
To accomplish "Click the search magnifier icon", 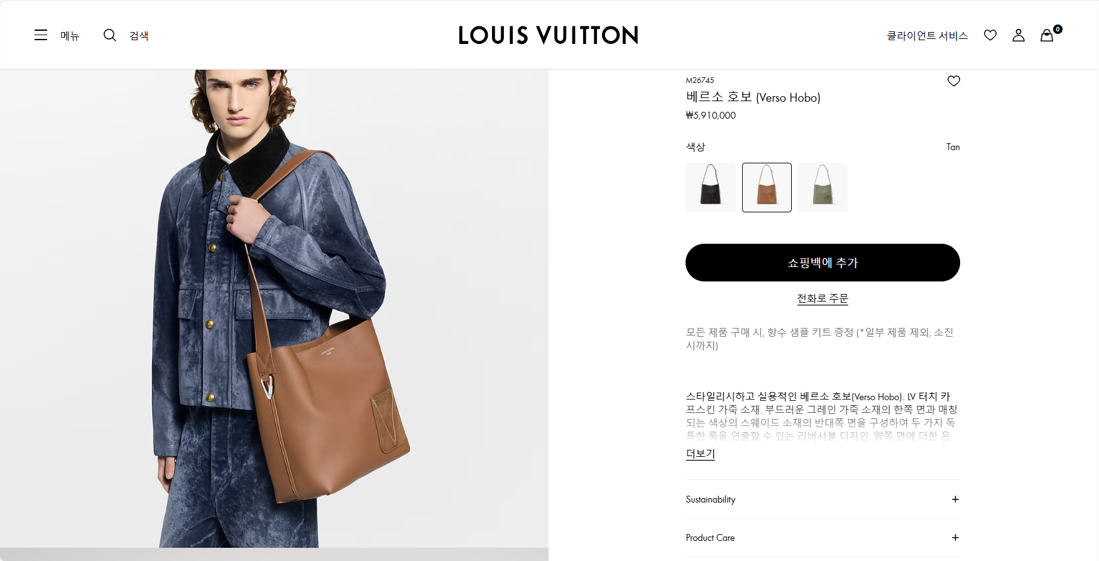I will click(x=110, y=35).
